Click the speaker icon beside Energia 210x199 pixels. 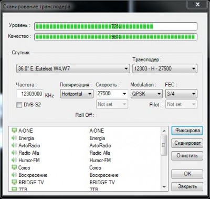click(x=14, y=138)
